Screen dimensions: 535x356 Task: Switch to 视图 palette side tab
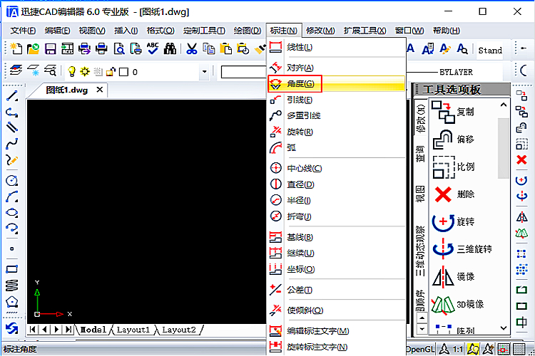420,194
